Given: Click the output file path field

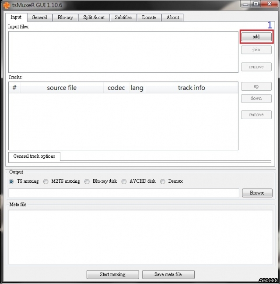Looking at the screenshot, I should pyautogui.click(x=124, y=193).
